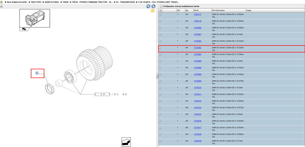Add part 5175406 using its row plus icon
305x147 pixels.
pos(160,68)
